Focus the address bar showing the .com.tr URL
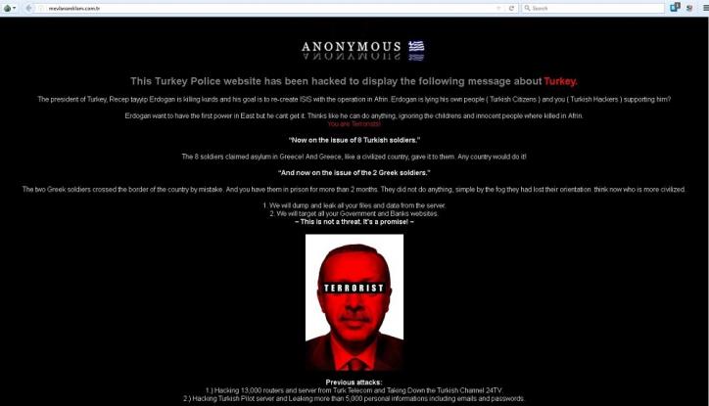This screenshot has width=709, height=406. click(x=271, y=8)
